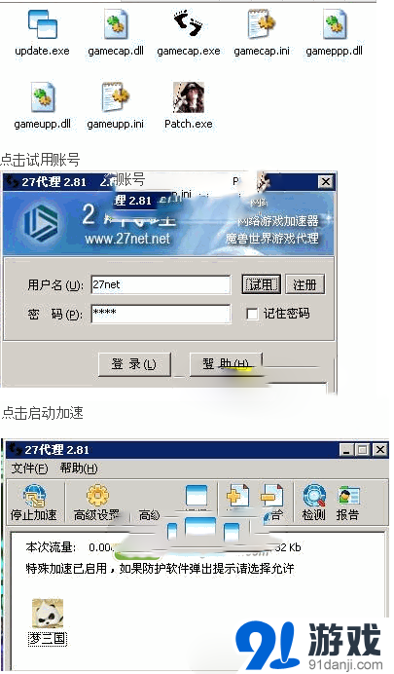
Task: Launch the Patch.exe pirate icon
Action: pos(189,97)
